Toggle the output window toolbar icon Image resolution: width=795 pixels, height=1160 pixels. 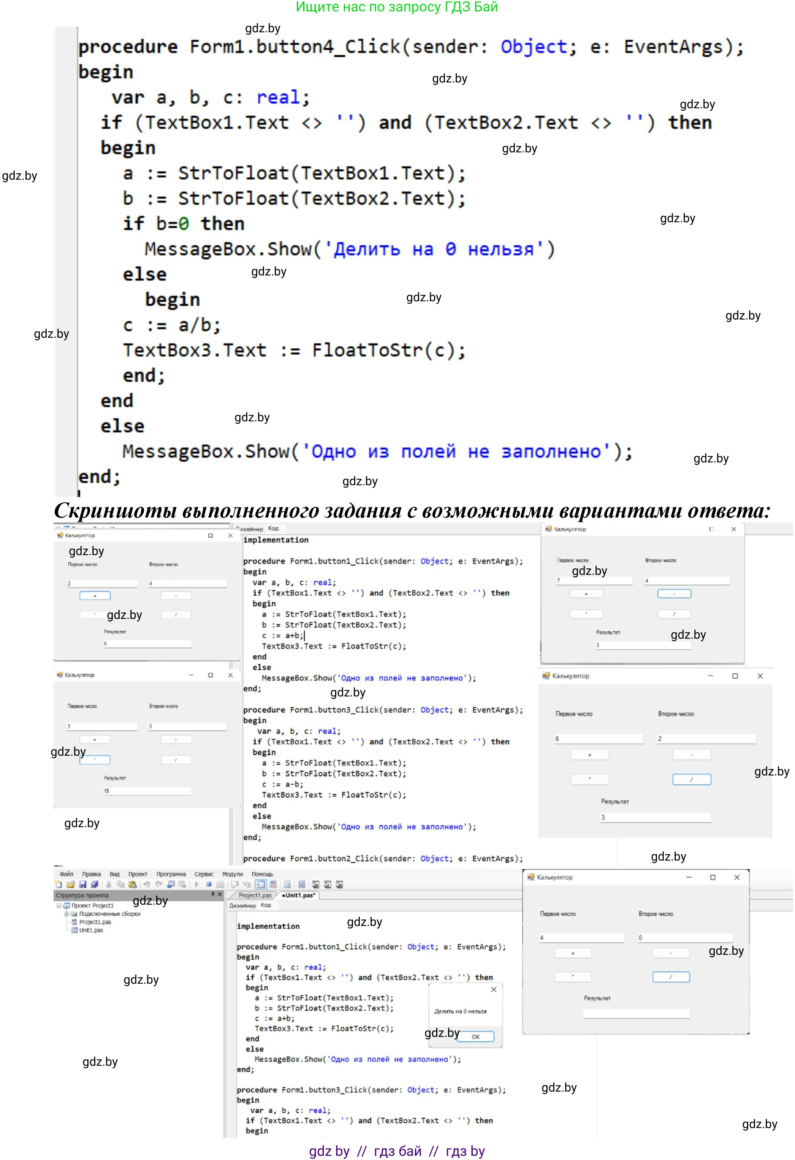(x=261, y=885)
